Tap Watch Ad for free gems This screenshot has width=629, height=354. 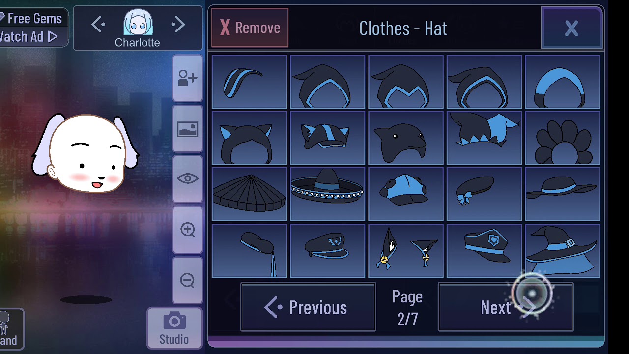point(29,36)
